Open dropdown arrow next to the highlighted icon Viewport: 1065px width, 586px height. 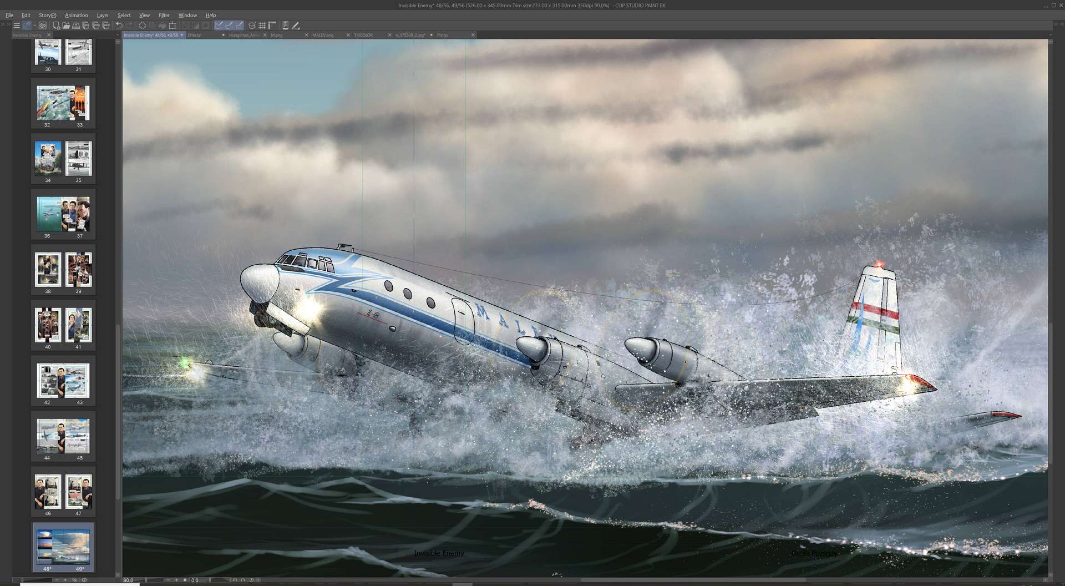click(x=34, y=26)
